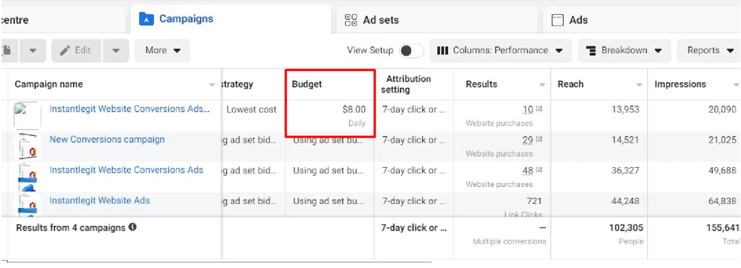Click the info icon beside Results from 4 campaigns
Viewport: 741px width, 268px height.
click(x=133, y=228)
